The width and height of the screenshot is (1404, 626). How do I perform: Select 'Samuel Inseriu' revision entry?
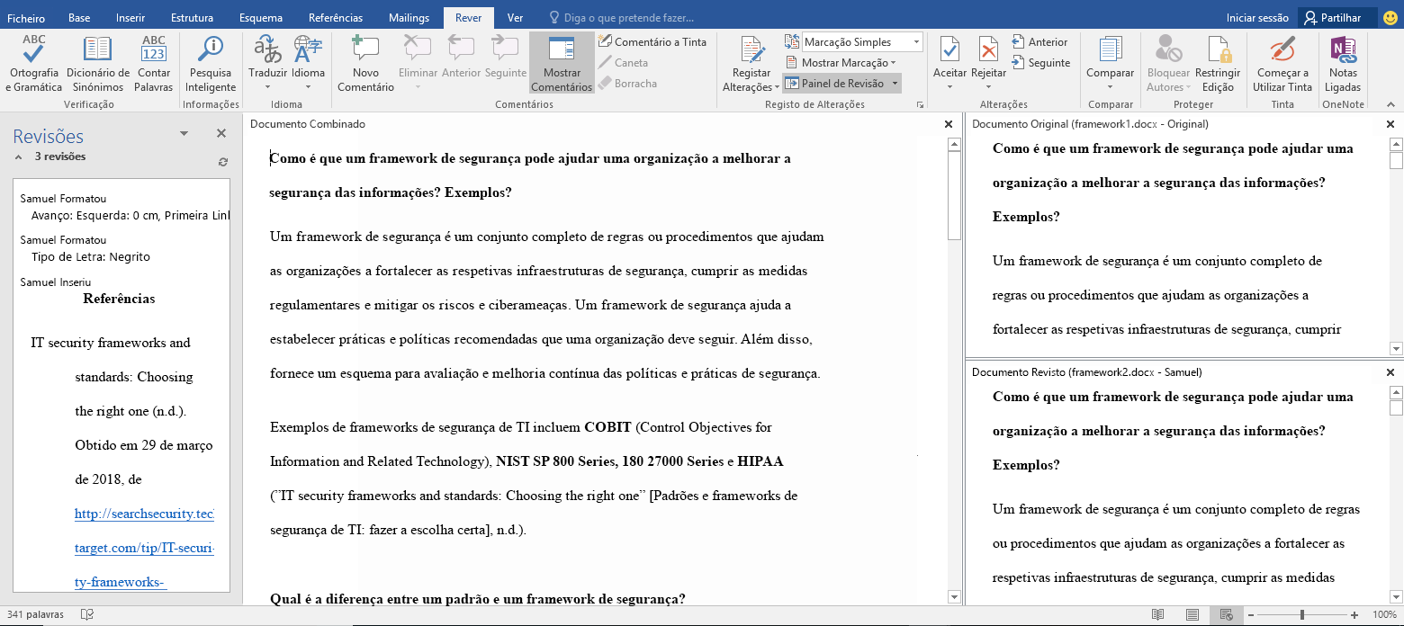click(54, 282)
